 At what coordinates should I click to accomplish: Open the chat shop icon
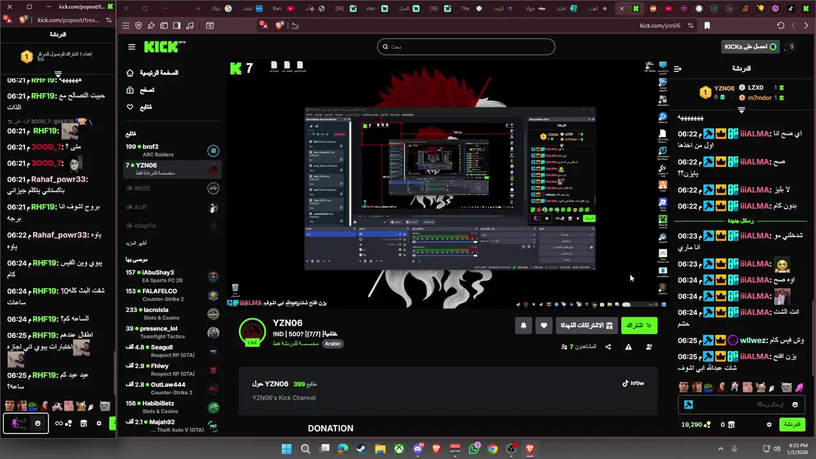pyautogui.click(x=731, y=425)
